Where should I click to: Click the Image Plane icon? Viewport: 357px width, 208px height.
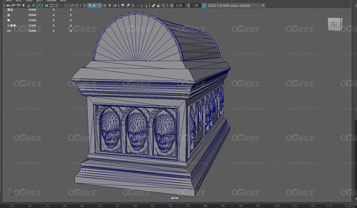tap(29, 6)
